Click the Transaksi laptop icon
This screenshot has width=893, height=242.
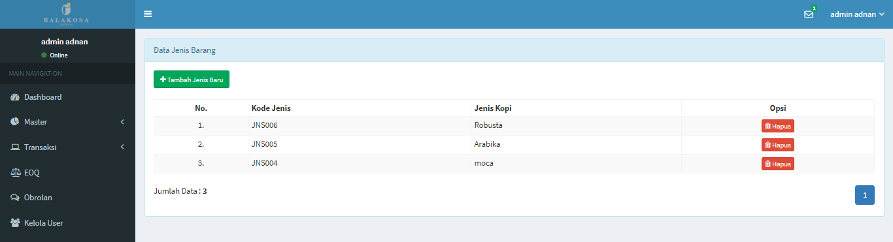click(15, 147)
